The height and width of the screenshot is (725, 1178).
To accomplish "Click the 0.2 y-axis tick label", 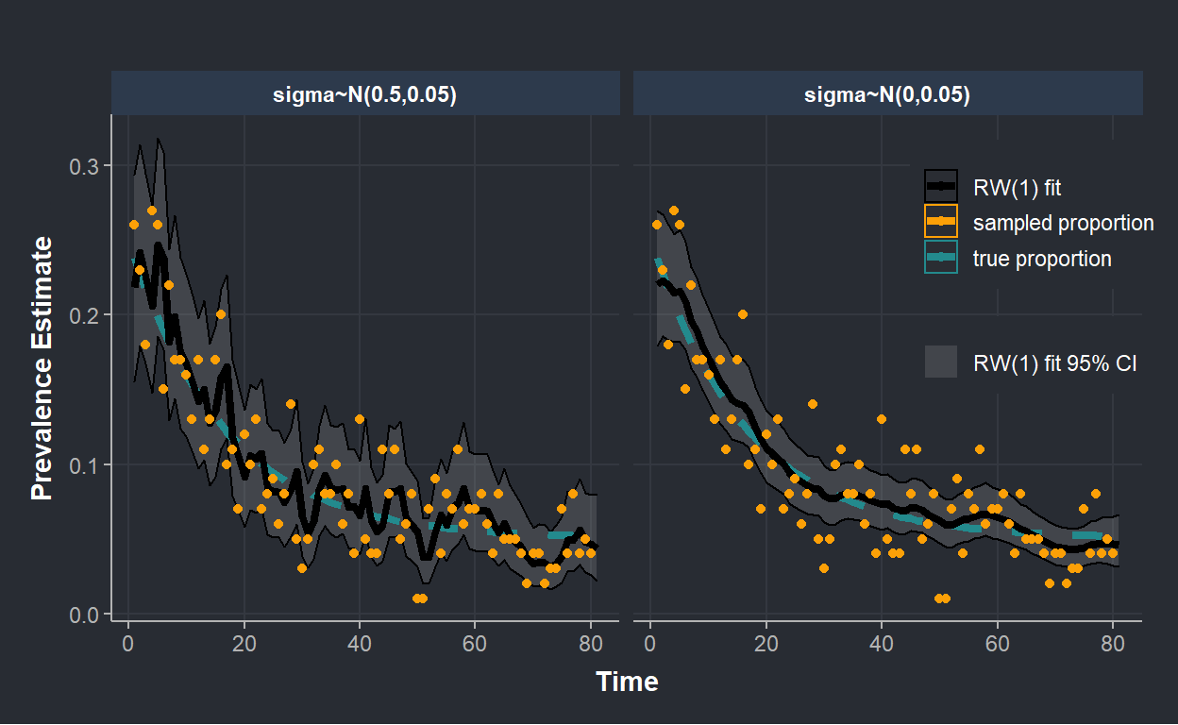I will coord(83,315).
